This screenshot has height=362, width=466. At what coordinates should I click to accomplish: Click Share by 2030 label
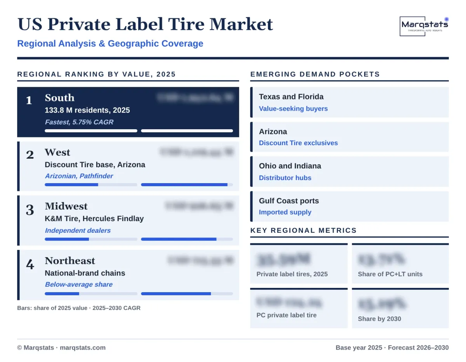(x=379, y=319)
